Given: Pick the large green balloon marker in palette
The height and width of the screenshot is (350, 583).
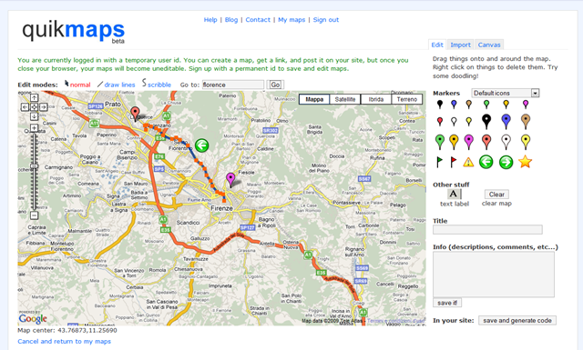Looking at the screenshot, I should (440, 142).
